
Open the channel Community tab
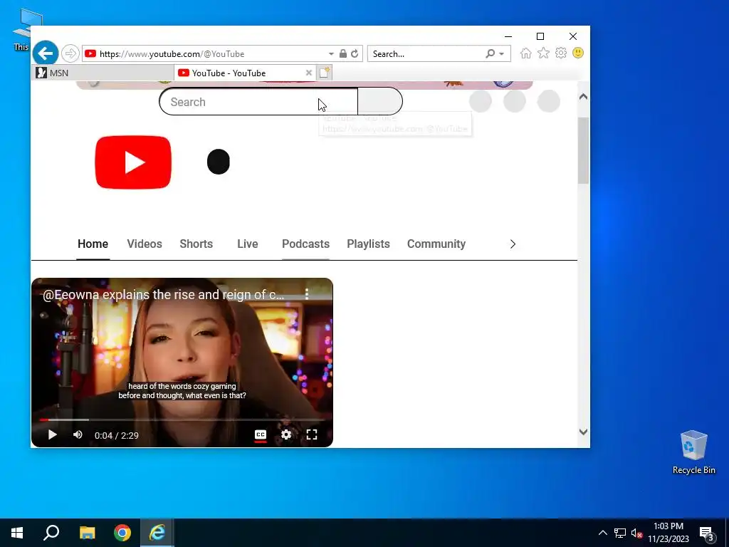[x=436, y=244]
